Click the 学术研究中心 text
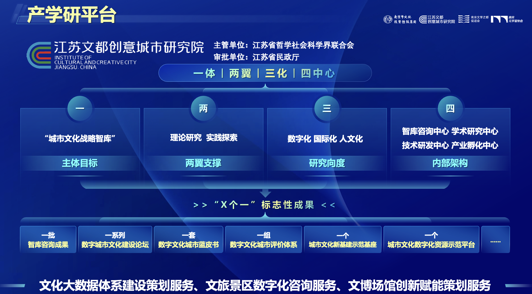532x294 pixels. pos(475,131)
